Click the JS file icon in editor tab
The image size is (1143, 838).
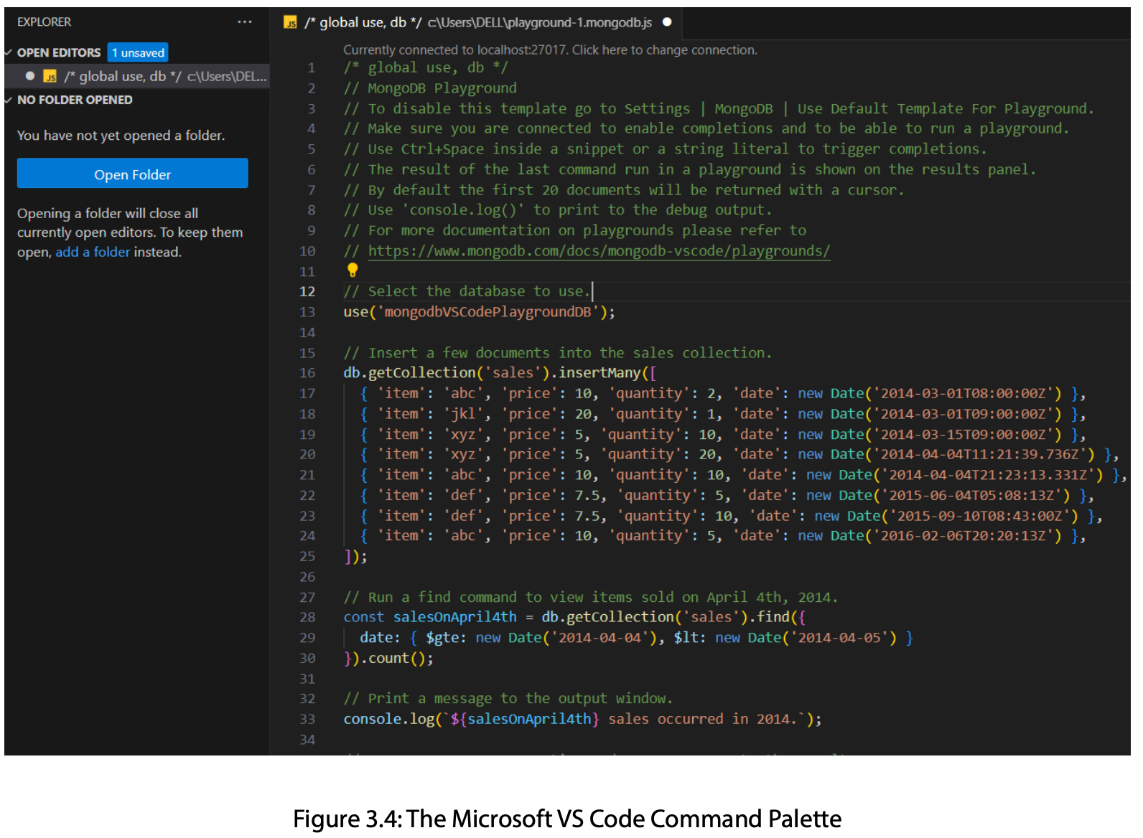291,23
